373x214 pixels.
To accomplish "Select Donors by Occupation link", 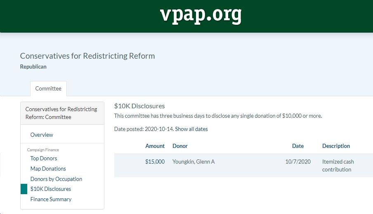I will (56, 179).
